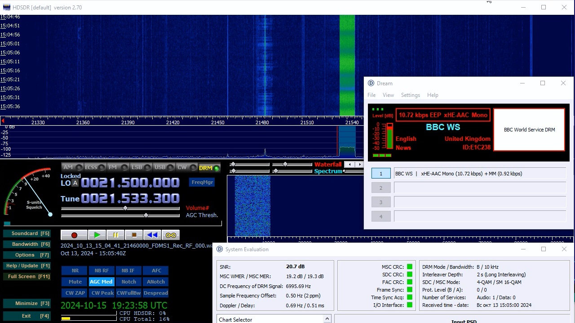Select Dream service button 2
Image resolution: width=575 pixels, height=323 pixels.
pyautogui.click(x=381, y=188)
